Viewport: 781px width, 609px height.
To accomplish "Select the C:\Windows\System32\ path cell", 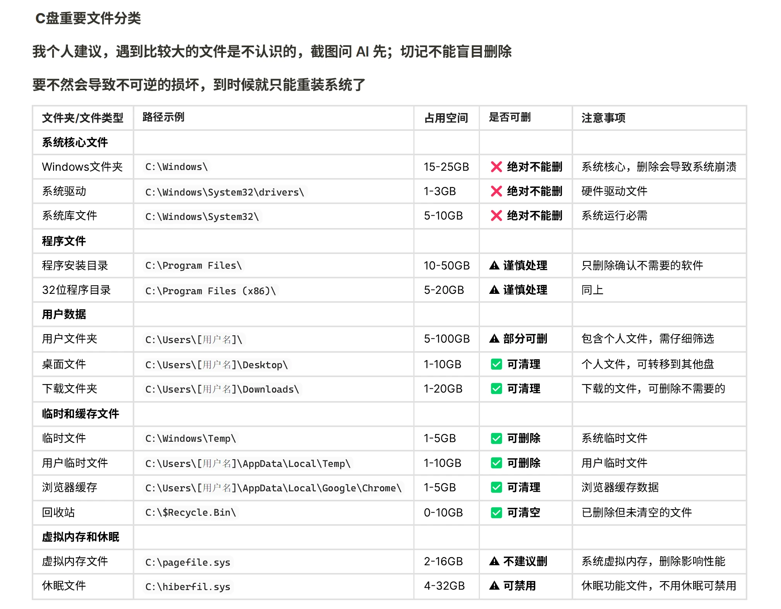I will [202, 216].
